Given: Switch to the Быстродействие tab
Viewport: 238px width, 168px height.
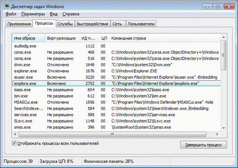Looking at the screenshot, I should (93, 24).
